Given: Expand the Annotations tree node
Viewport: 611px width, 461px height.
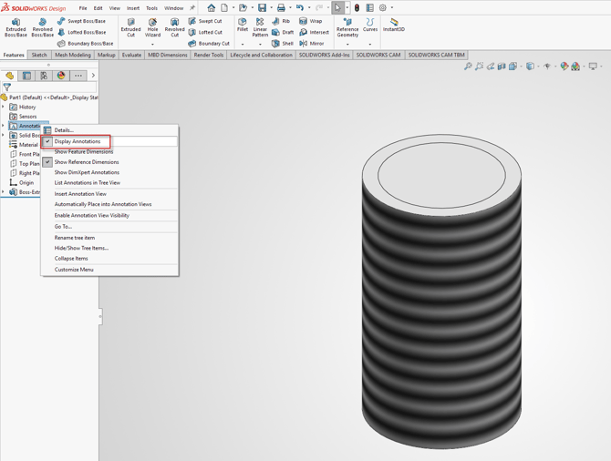Looking at the screenshot, I should pos(3,126).
